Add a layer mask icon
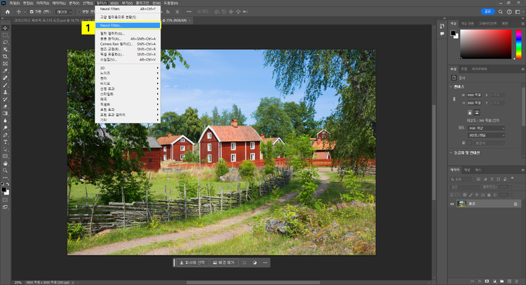The height and width of the screenshot is (285, 526). (487, 281)
